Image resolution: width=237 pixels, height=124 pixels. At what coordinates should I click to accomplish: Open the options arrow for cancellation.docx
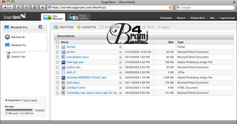point(120,57)
